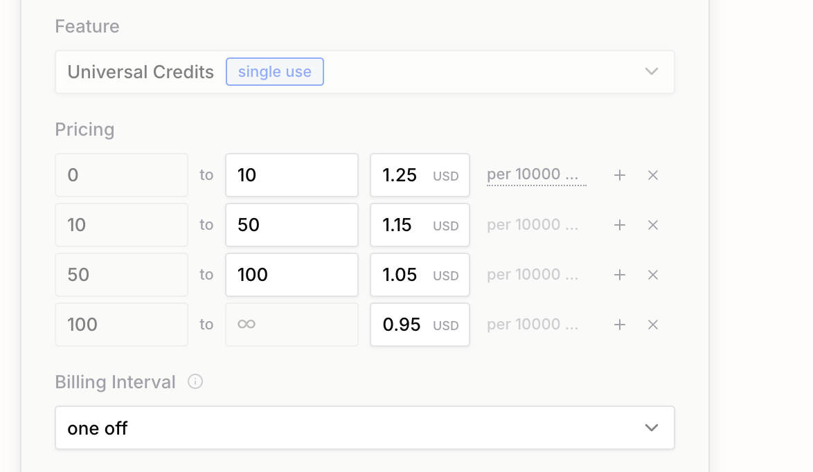Click the underlined per 10000 unit label
Viewport: 813px width, 472px height.
535,174
